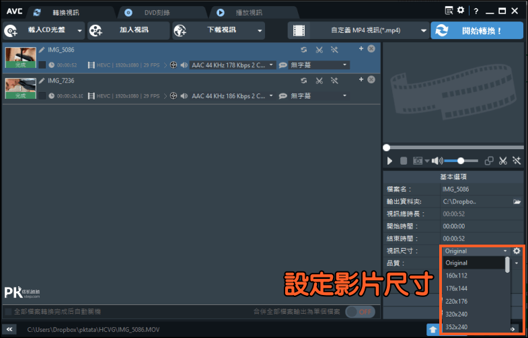The height and width of the screenshot is (338, 528).
Task: Mute the preview volume speaker
Action: click(x=437, y=161)
